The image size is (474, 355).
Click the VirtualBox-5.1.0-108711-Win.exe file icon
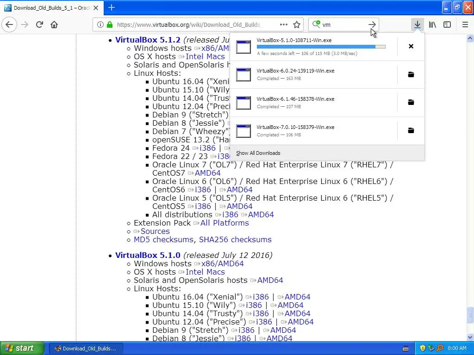243,47
